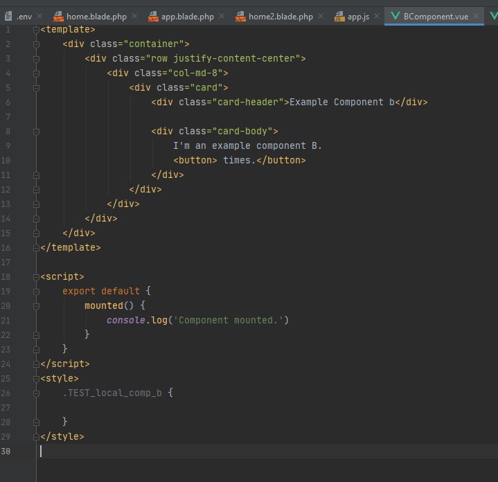Open the app.blade.php tab
The height and width of the screenshot is (482, 498).
[x=188, y=17]
